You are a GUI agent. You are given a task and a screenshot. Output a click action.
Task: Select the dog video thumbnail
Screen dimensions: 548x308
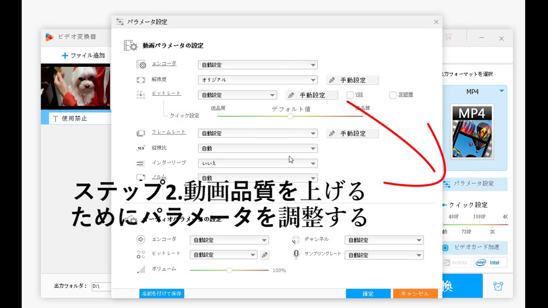click(x=75, y=86)
